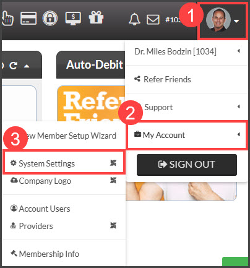Open the envelope messages icon
This screenshot has width=250, height=268.
[x=153, y=20]
